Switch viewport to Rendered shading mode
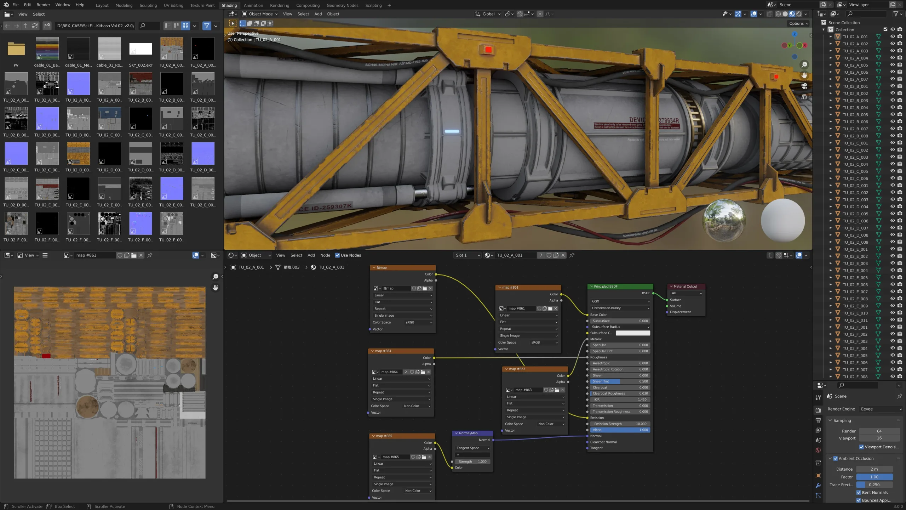 click(x=799, y=13)
